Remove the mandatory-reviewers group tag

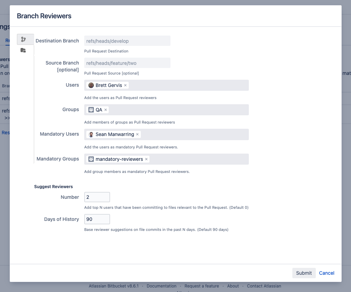click(146, 159)
